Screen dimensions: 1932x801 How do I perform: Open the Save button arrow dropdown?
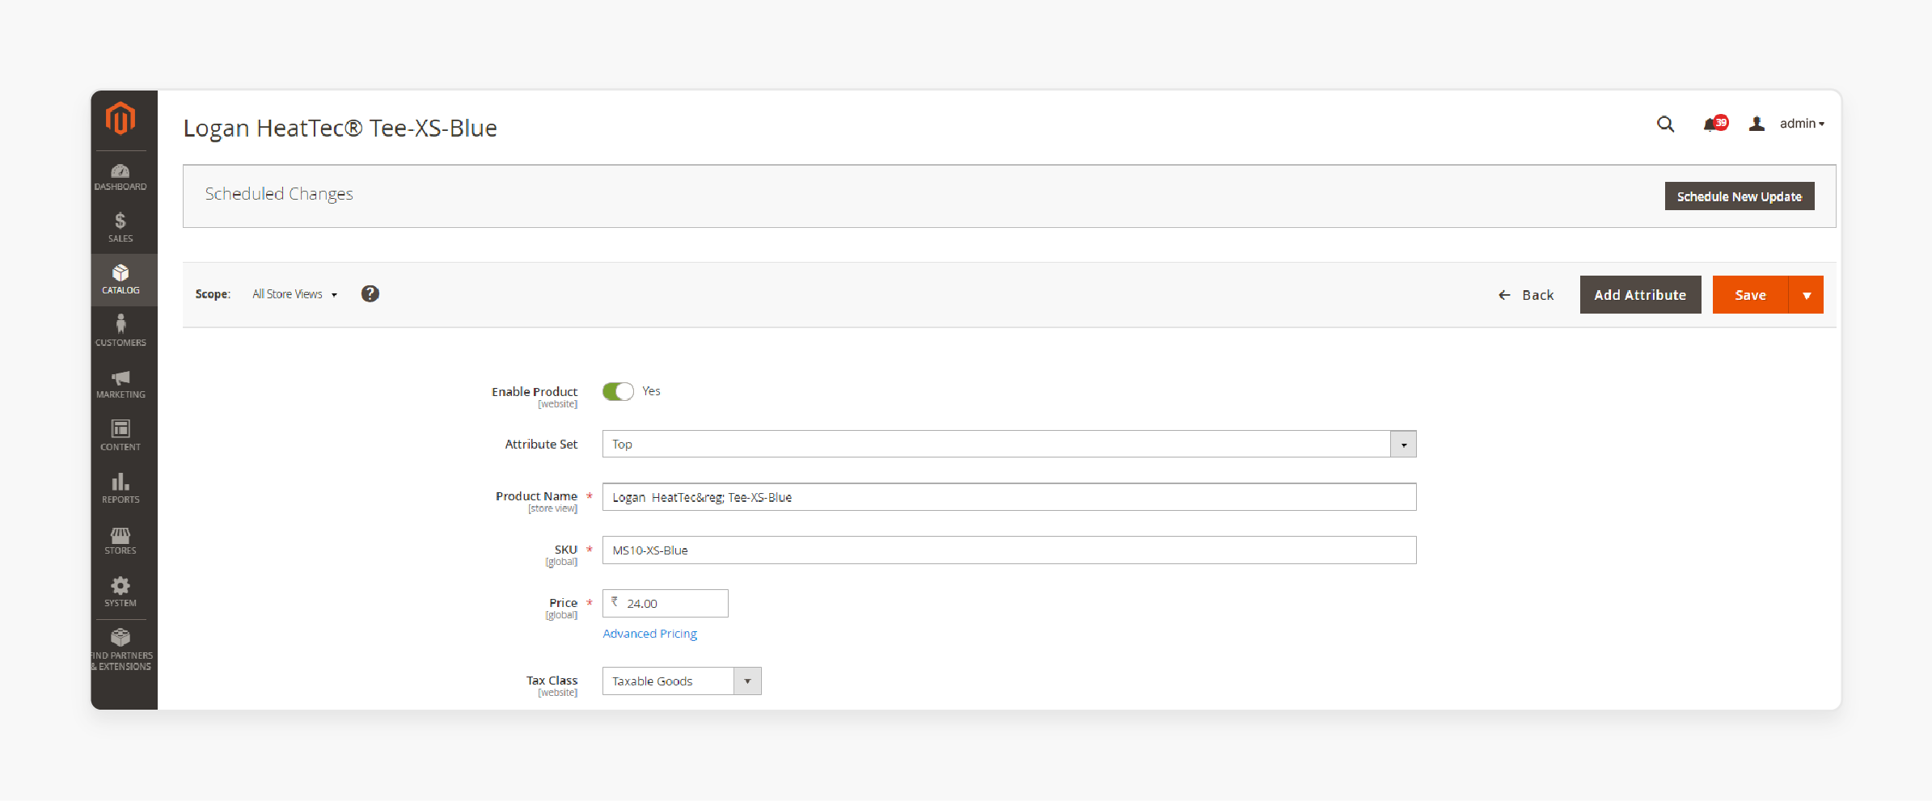point(1807,295)
